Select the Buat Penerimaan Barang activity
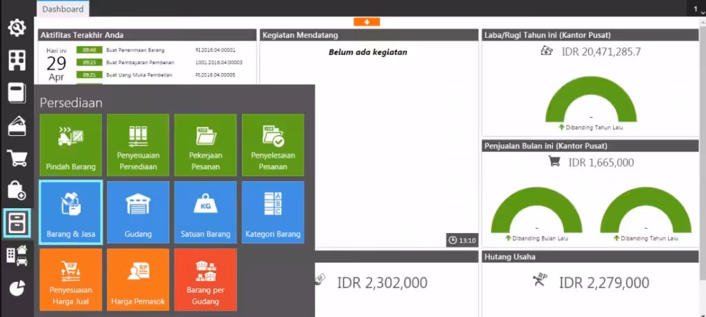Image resolution: width=706 pixels, height=317 pixels. click(135, 50)
